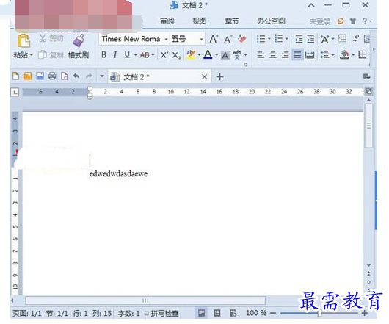Toggle bold formatting
This screenshot has width=389, height=324.
coord(103,54)
